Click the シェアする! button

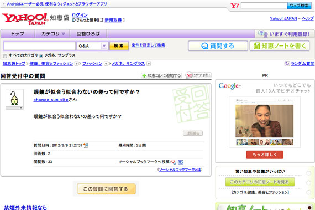pyautogui.click(x=198, y=75)
